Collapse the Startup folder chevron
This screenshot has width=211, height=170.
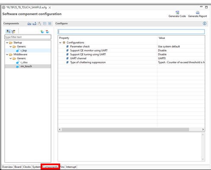coord(7,43)
